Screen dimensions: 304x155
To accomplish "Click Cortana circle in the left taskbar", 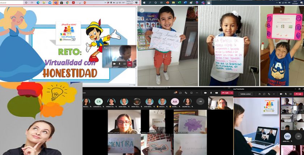I will click(x=26, y=3).
